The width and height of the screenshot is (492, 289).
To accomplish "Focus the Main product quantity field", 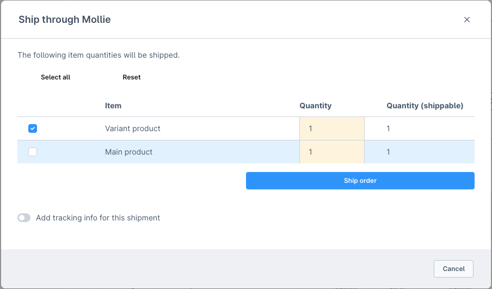I will [331, 152].
